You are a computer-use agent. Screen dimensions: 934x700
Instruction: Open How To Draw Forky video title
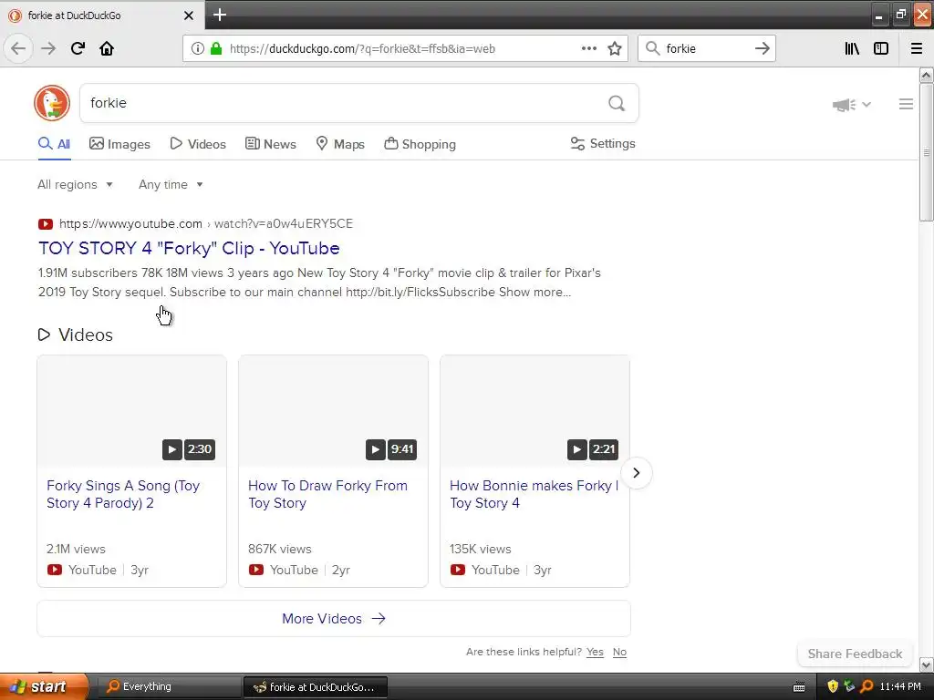coord(327,494)
